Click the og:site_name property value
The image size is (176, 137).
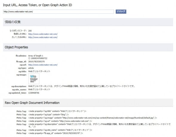(x=39, y=90)
